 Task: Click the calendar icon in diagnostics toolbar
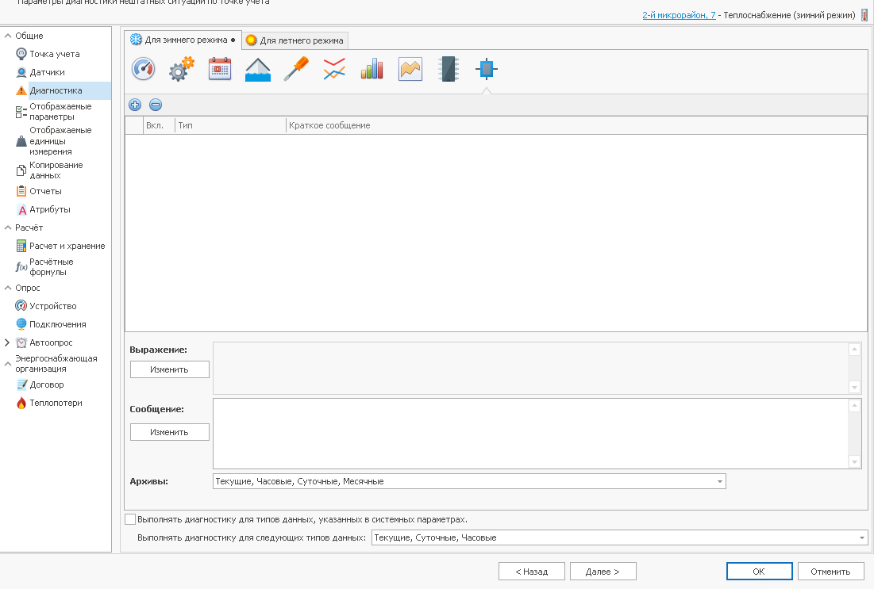pyautogui.click(x=220, y=69)
